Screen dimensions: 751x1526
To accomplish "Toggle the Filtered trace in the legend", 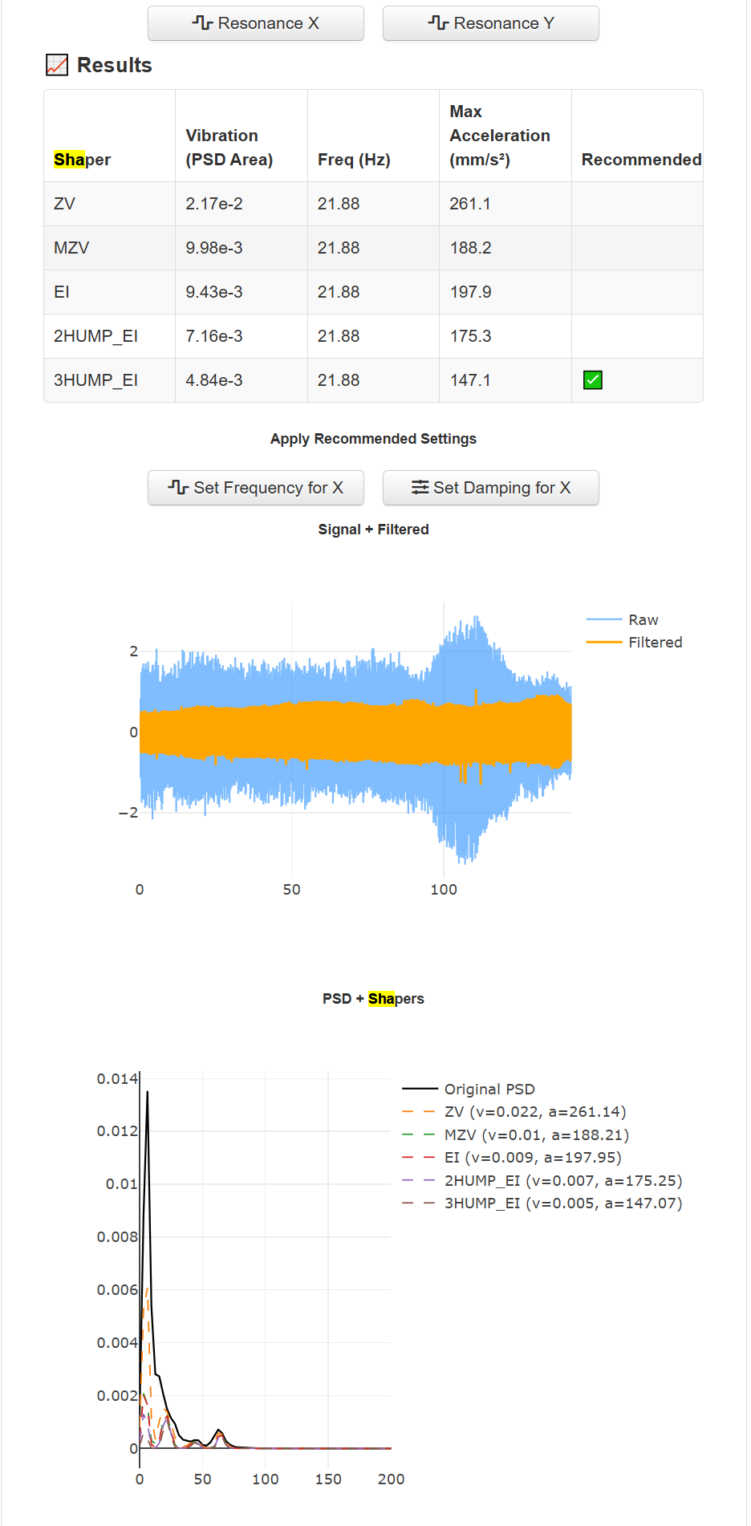I will click(655, 643).
